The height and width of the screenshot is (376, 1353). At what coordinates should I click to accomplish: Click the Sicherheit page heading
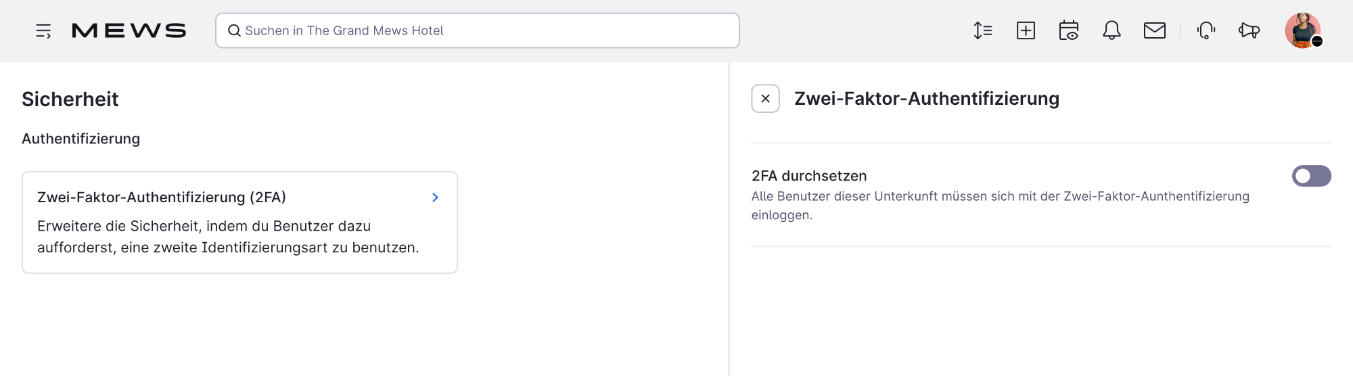70,99
